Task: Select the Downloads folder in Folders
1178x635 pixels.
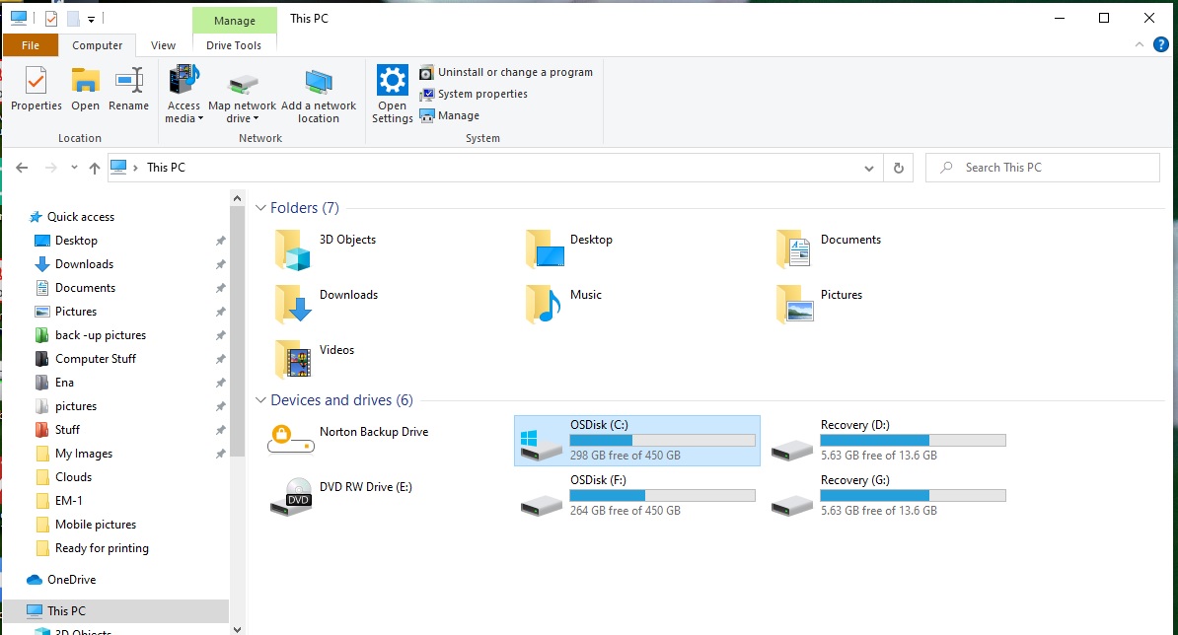Action: [x=326, y=305]
